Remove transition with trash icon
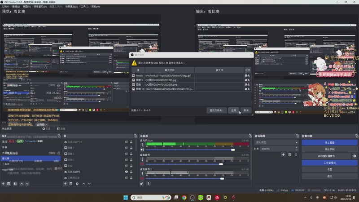The image size is (359, 202). (x=289, y=154)
